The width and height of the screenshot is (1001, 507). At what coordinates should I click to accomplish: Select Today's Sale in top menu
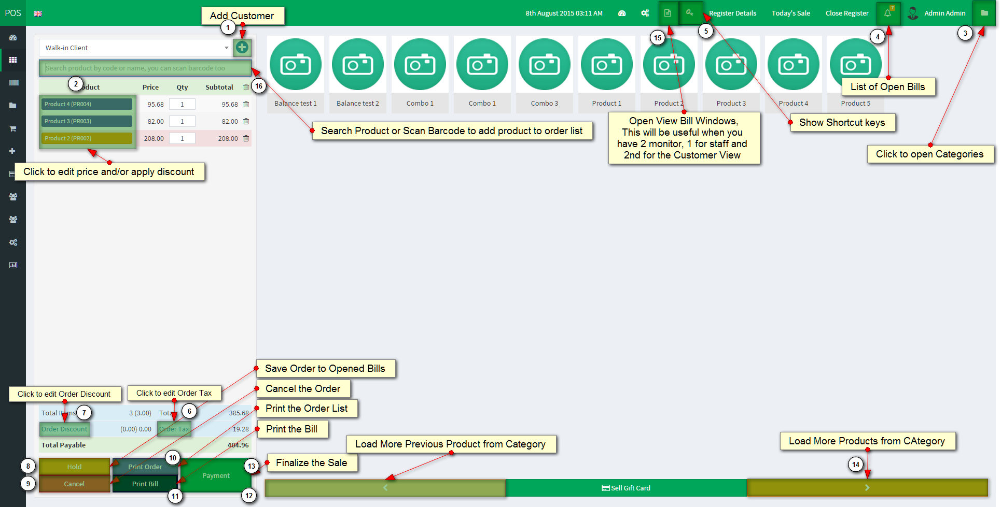coord(790,13)
